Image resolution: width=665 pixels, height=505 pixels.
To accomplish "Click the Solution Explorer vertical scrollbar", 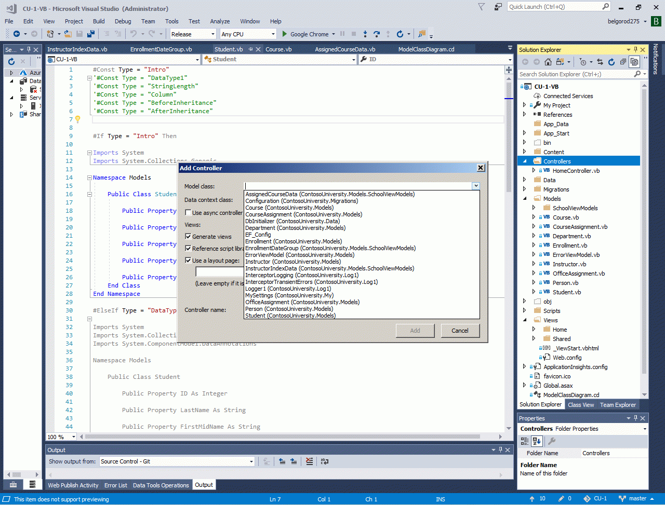I will 644,232.
